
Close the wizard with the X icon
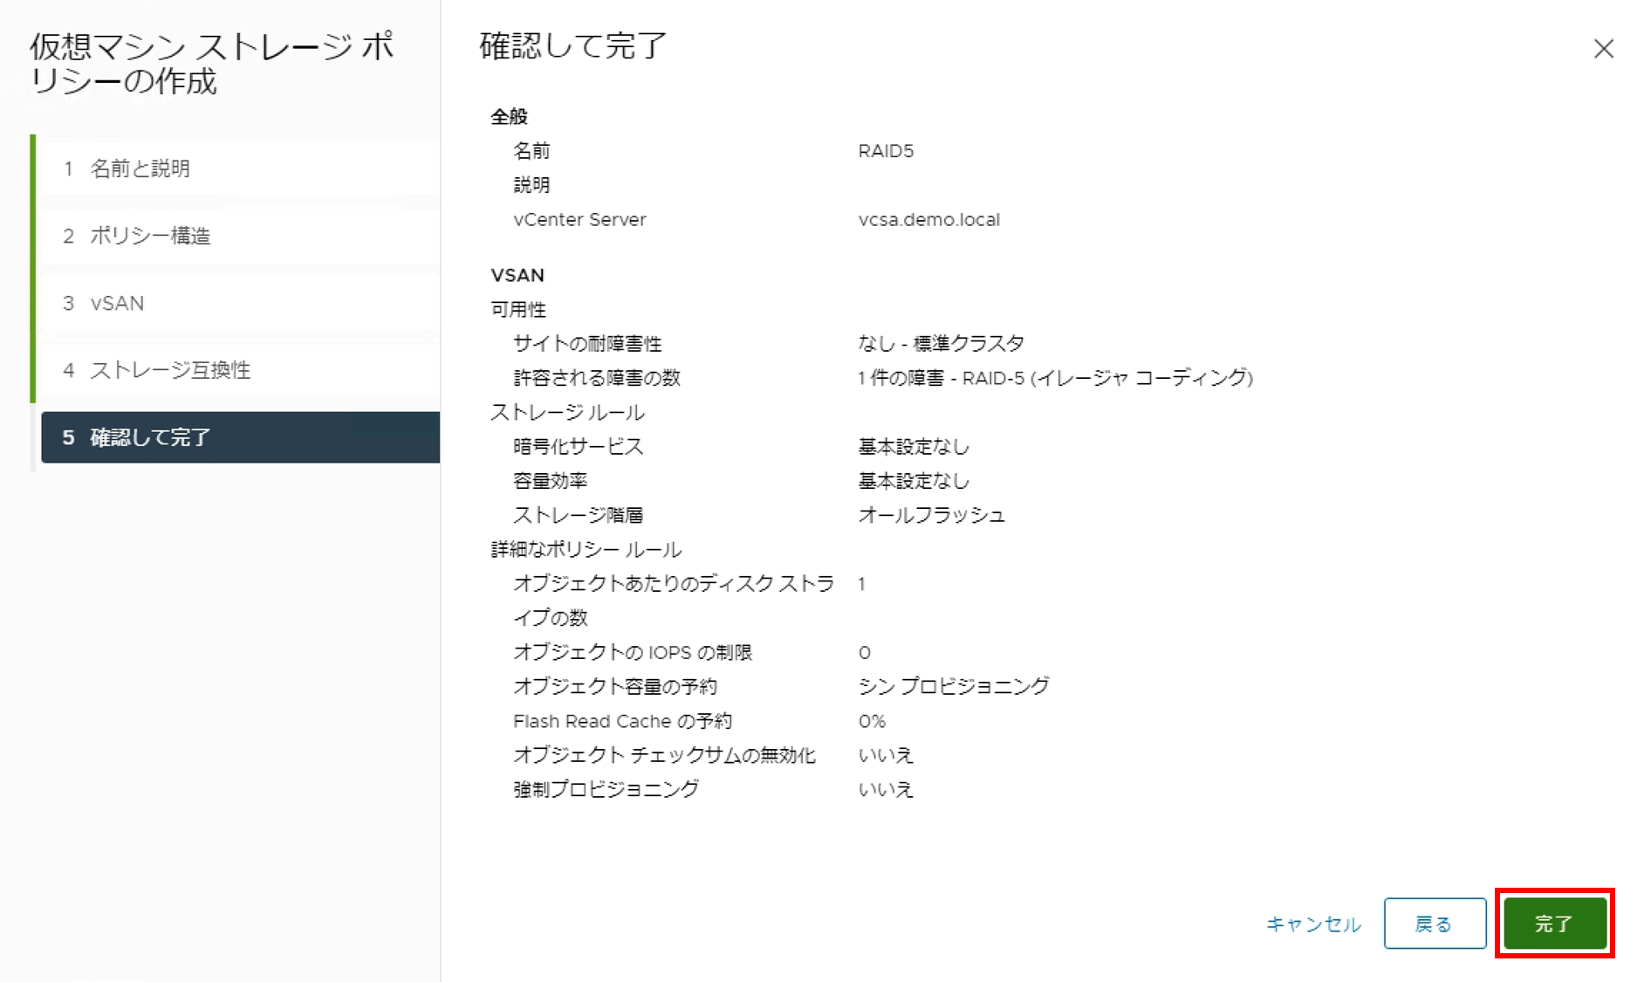coord(1603,49)
